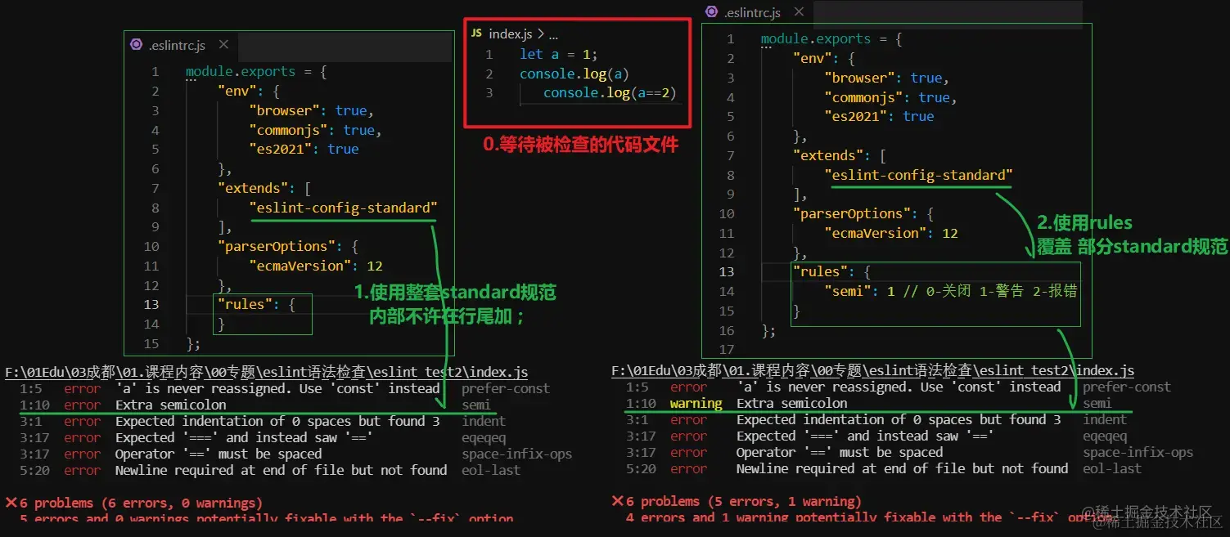Close the right .eslintrc.js tab
The image size is (1230, 537).
pyautogui.click(x=800, y=12)
